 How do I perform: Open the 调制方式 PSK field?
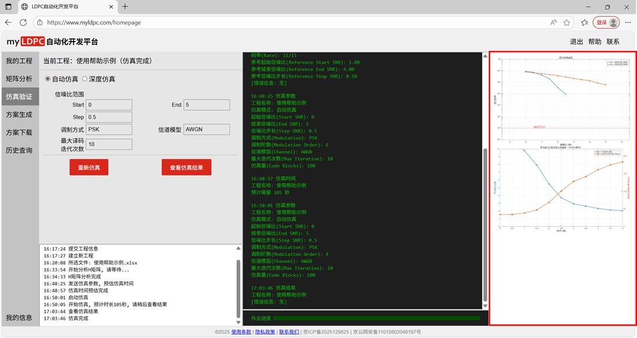point(109,130)
